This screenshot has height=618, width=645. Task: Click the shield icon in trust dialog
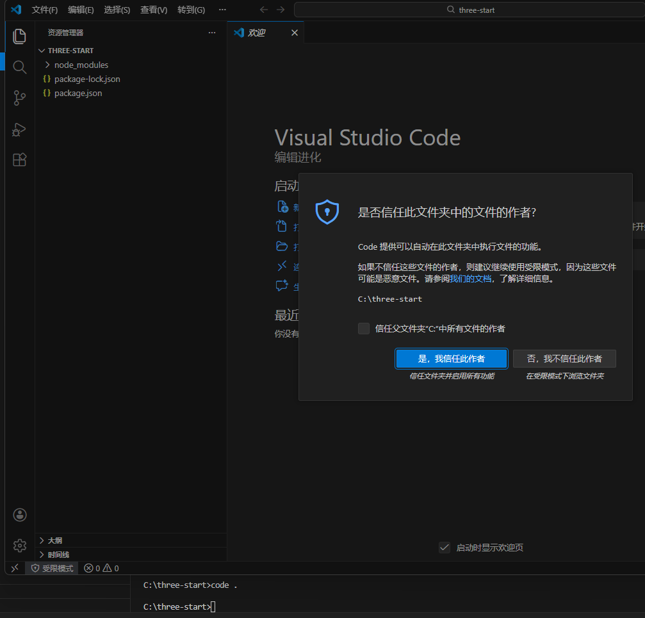click(327, 212)
